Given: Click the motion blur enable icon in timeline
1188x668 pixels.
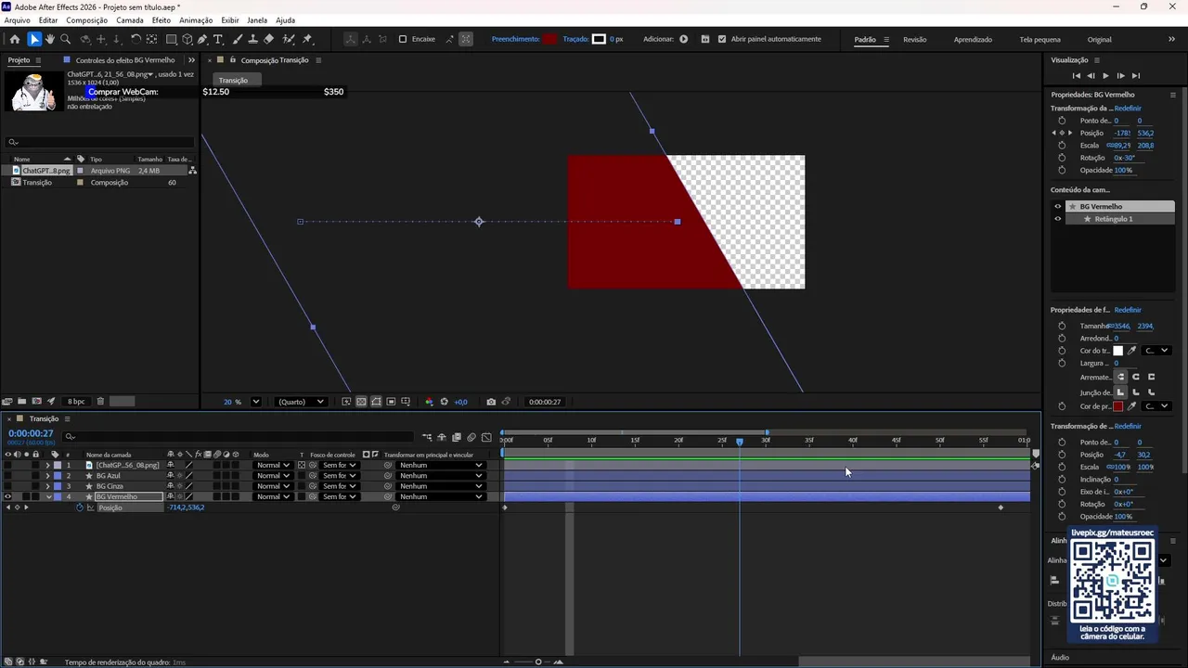Looking at the screenshot, I should pyautogui.click(x=471, y=437).
